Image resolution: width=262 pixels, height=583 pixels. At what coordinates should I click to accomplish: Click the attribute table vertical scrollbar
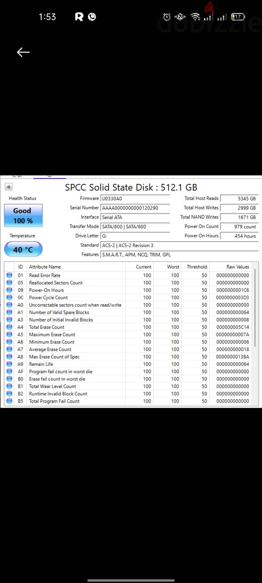pos(255,308)
